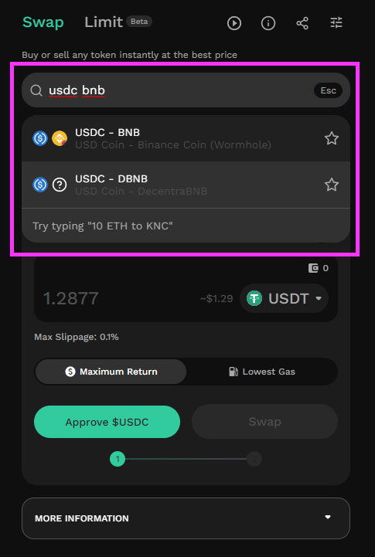The width and height of the screenshot is (375, 557).
Task: Open transaction settings sliders icon
Action: (x=336, y=23)
